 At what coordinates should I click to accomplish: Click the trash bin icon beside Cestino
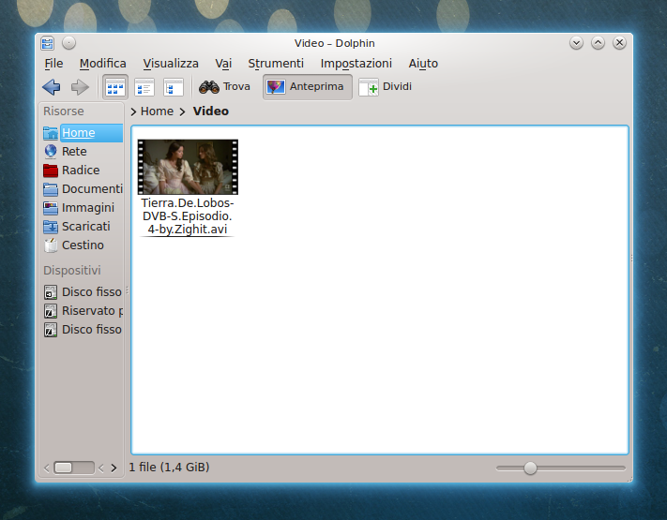coord(51,245)
